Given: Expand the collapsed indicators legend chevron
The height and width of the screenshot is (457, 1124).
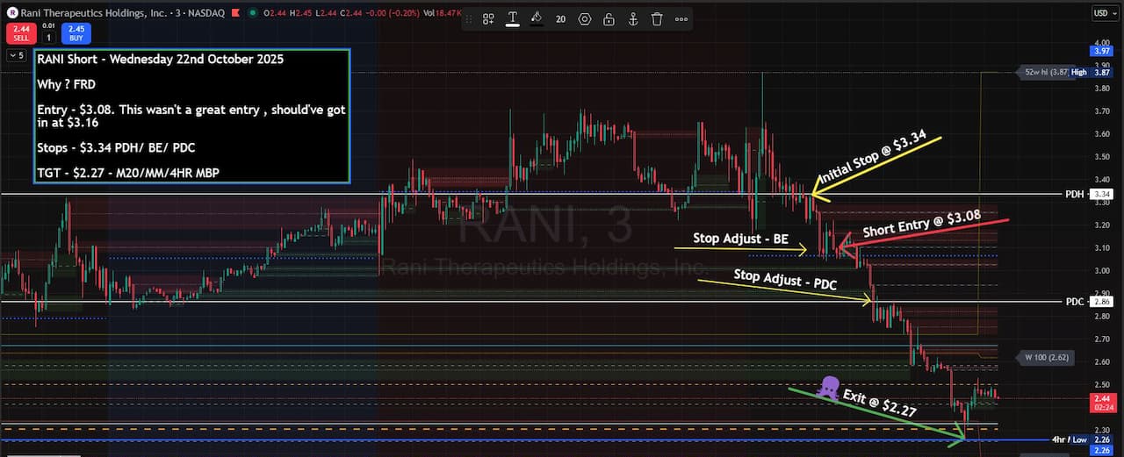Looking at the screenshot, I should click(16, 55).
